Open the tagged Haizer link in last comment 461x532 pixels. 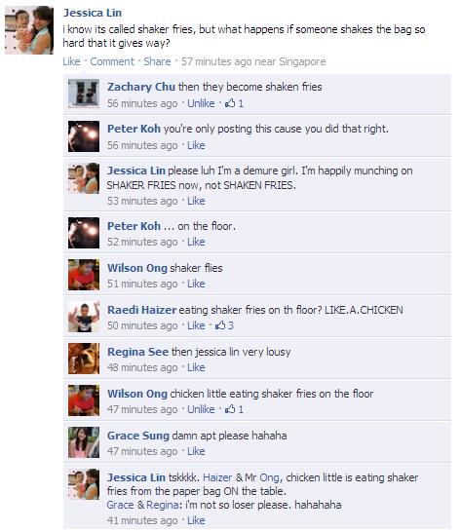[x=217, y=477]
